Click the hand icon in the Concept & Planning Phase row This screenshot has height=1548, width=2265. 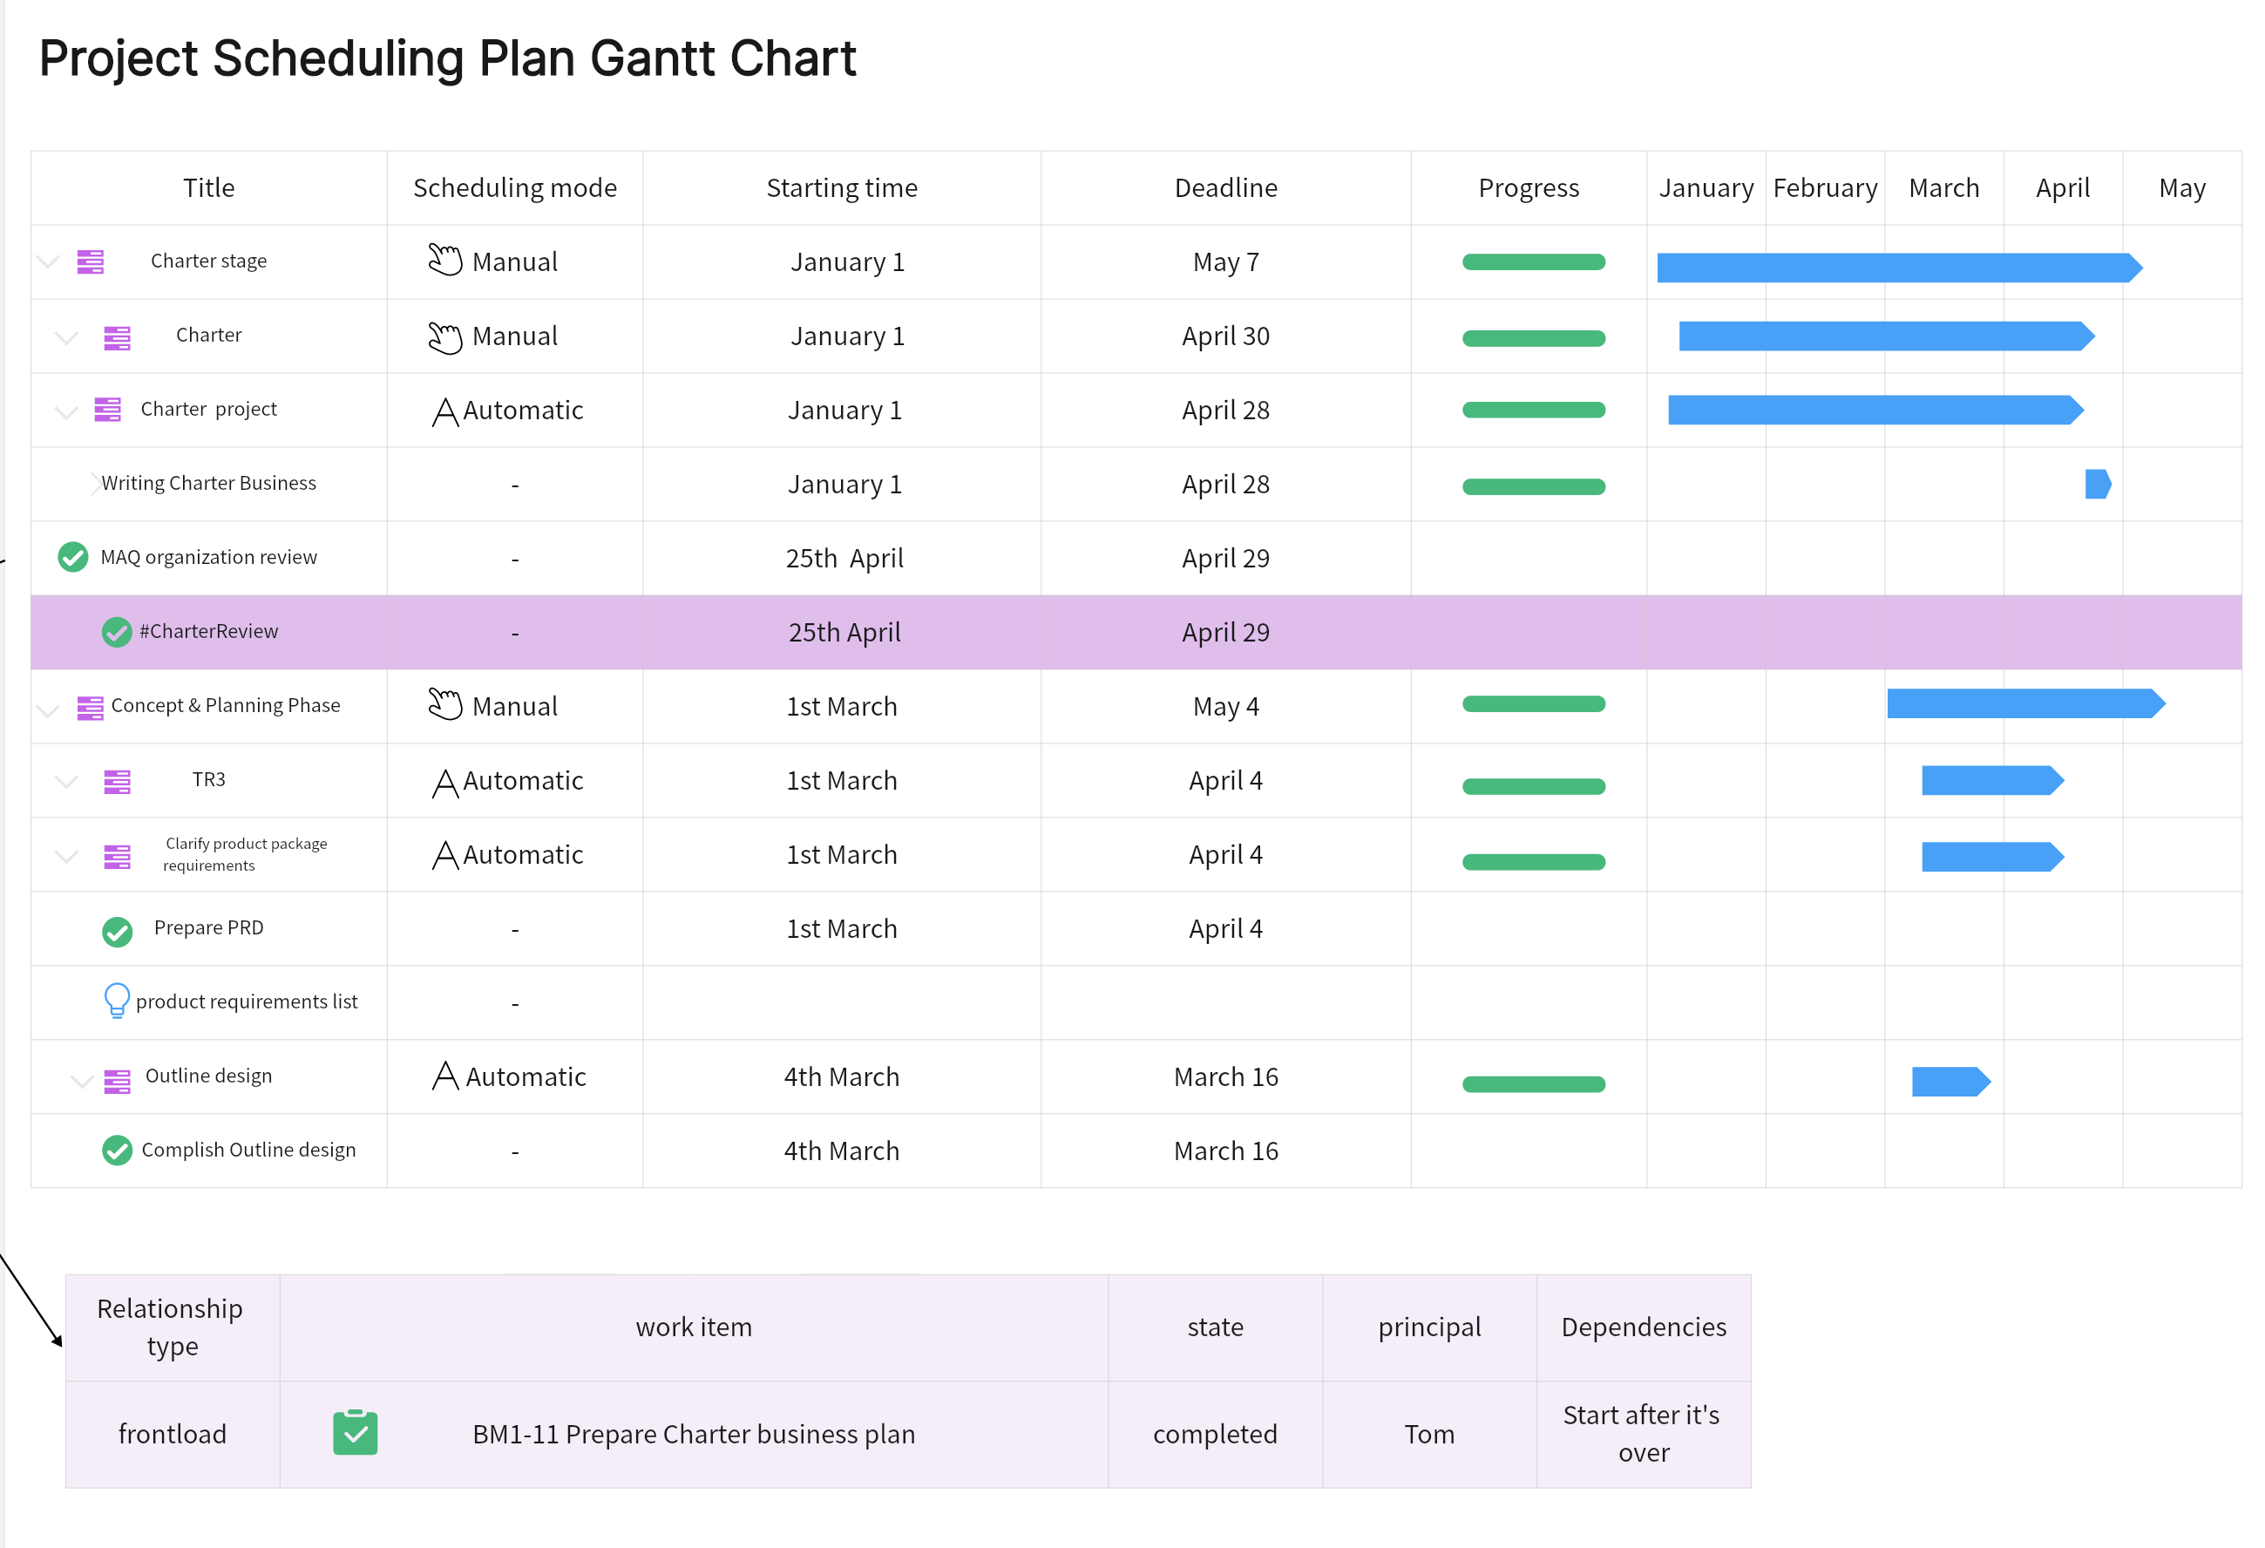444,703
